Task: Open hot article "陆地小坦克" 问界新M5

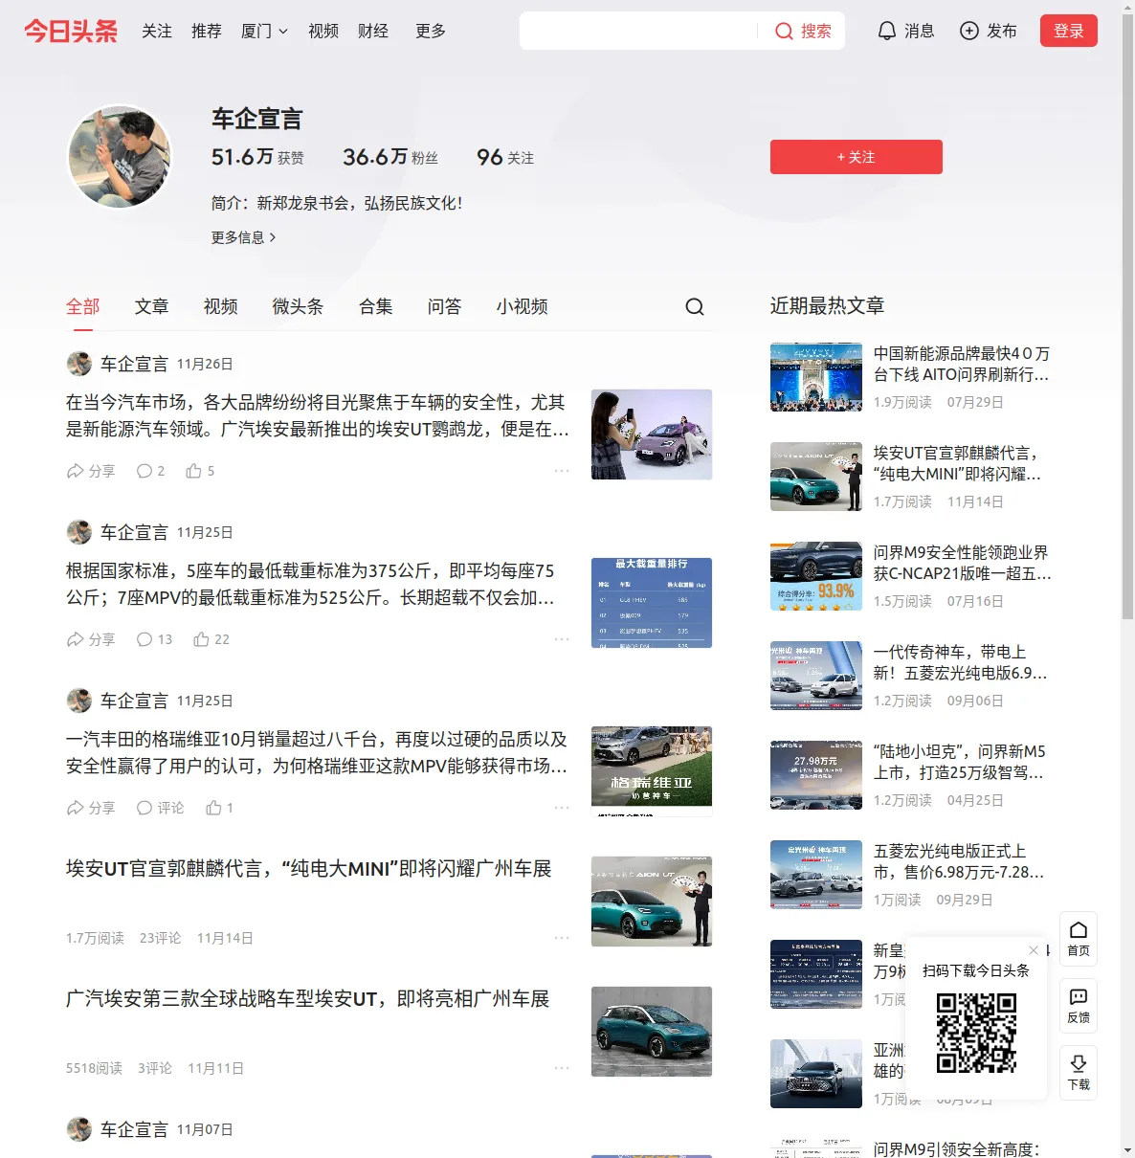Action: (x=960, y=762)
